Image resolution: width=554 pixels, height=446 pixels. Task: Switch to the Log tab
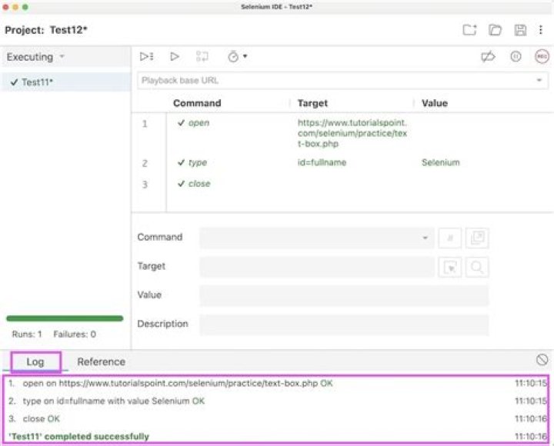coord(35,361)
